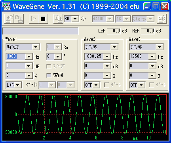Click the WaveGene title bar application icon
The width and height of the screenshot is (171, 143).
(7, 6)
